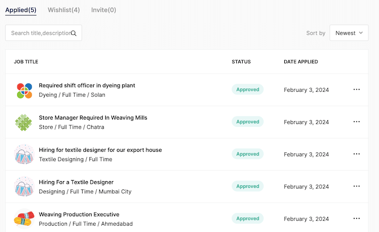The image size is (379, 232).
Task: Click Approved badge on Mumbai City designer row
Action: pyautogui.click(x=247, y=186)
